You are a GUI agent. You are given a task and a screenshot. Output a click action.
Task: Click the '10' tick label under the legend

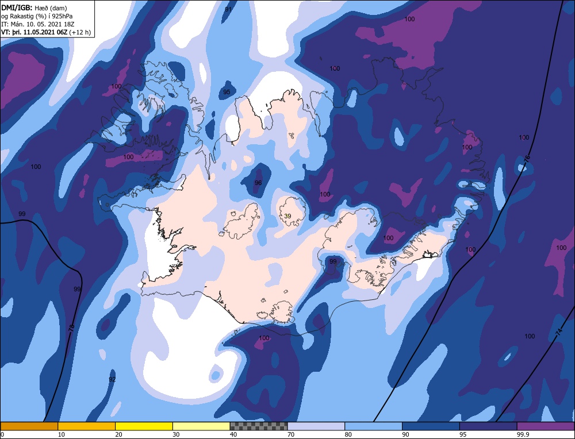(62, 434)
